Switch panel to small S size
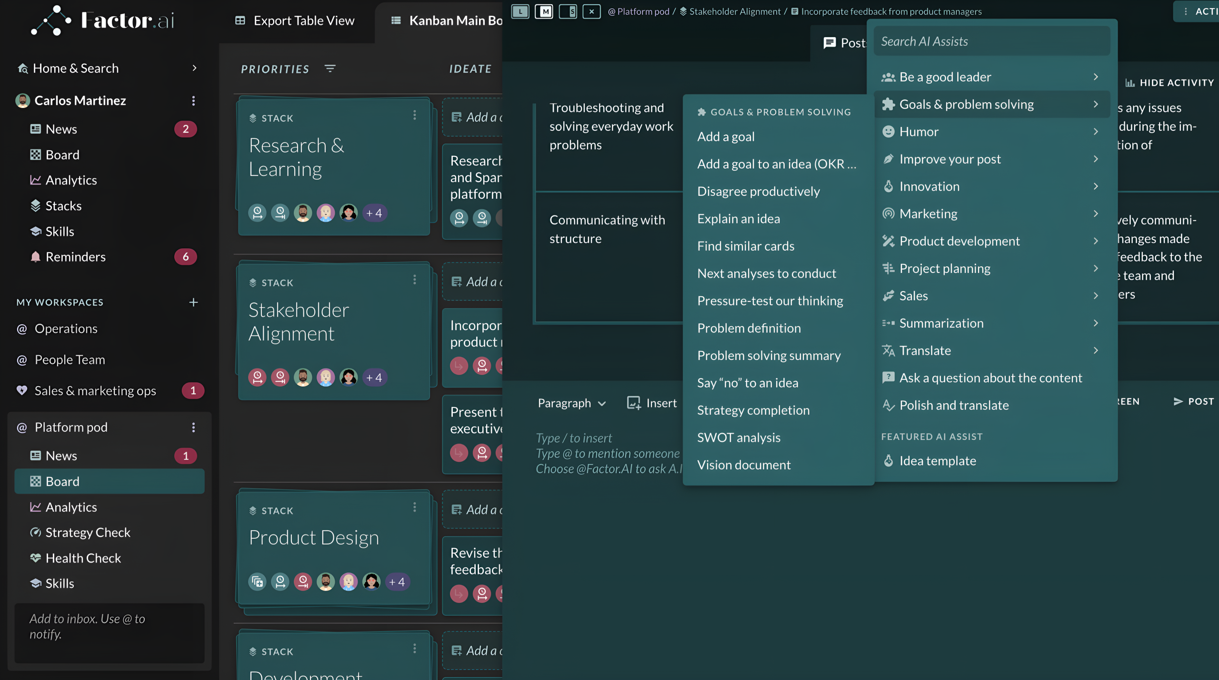The image size is (1219, 680). point(568,11)
